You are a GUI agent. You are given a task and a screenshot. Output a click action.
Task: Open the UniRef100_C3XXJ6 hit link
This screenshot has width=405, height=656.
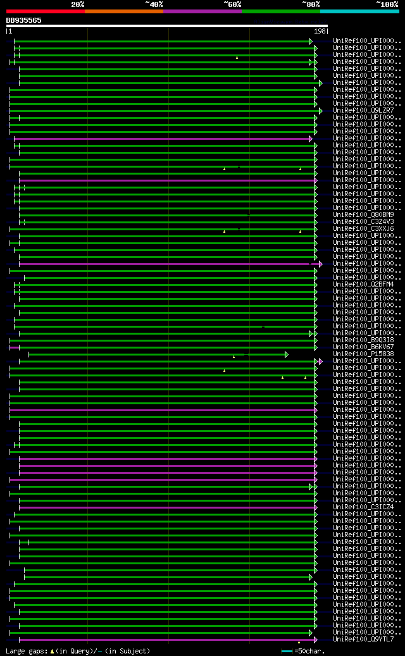coord(363,228)
